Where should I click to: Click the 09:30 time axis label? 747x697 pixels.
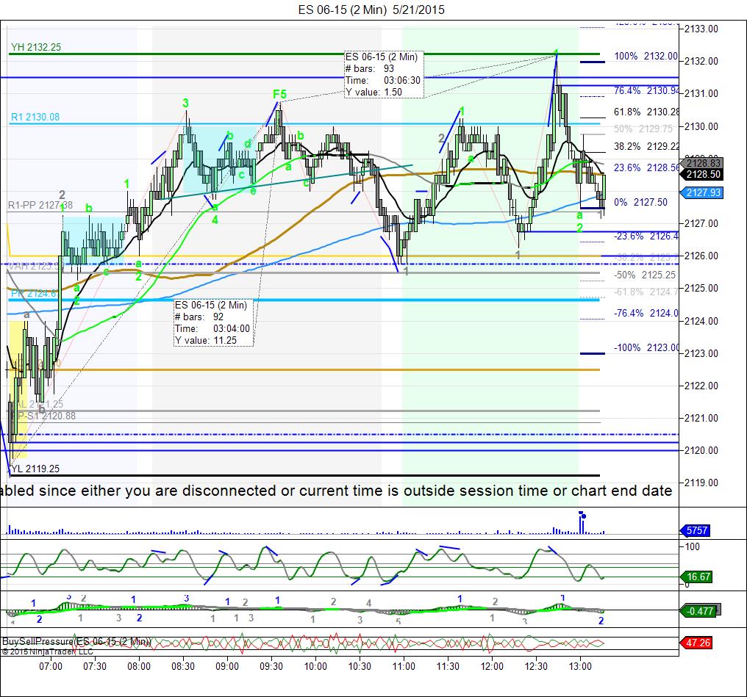click(x=271, y=666)
